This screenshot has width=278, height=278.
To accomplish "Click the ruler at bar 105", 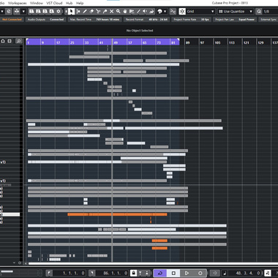I will tap(217, 42).
